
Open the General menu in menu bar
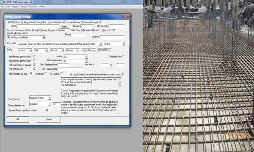[24, 6]
